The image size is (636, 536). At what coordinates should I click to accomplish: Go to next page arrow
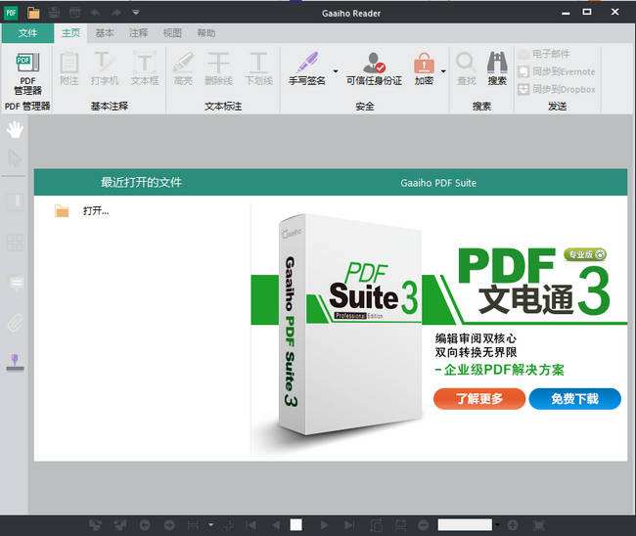coord(324,525)
